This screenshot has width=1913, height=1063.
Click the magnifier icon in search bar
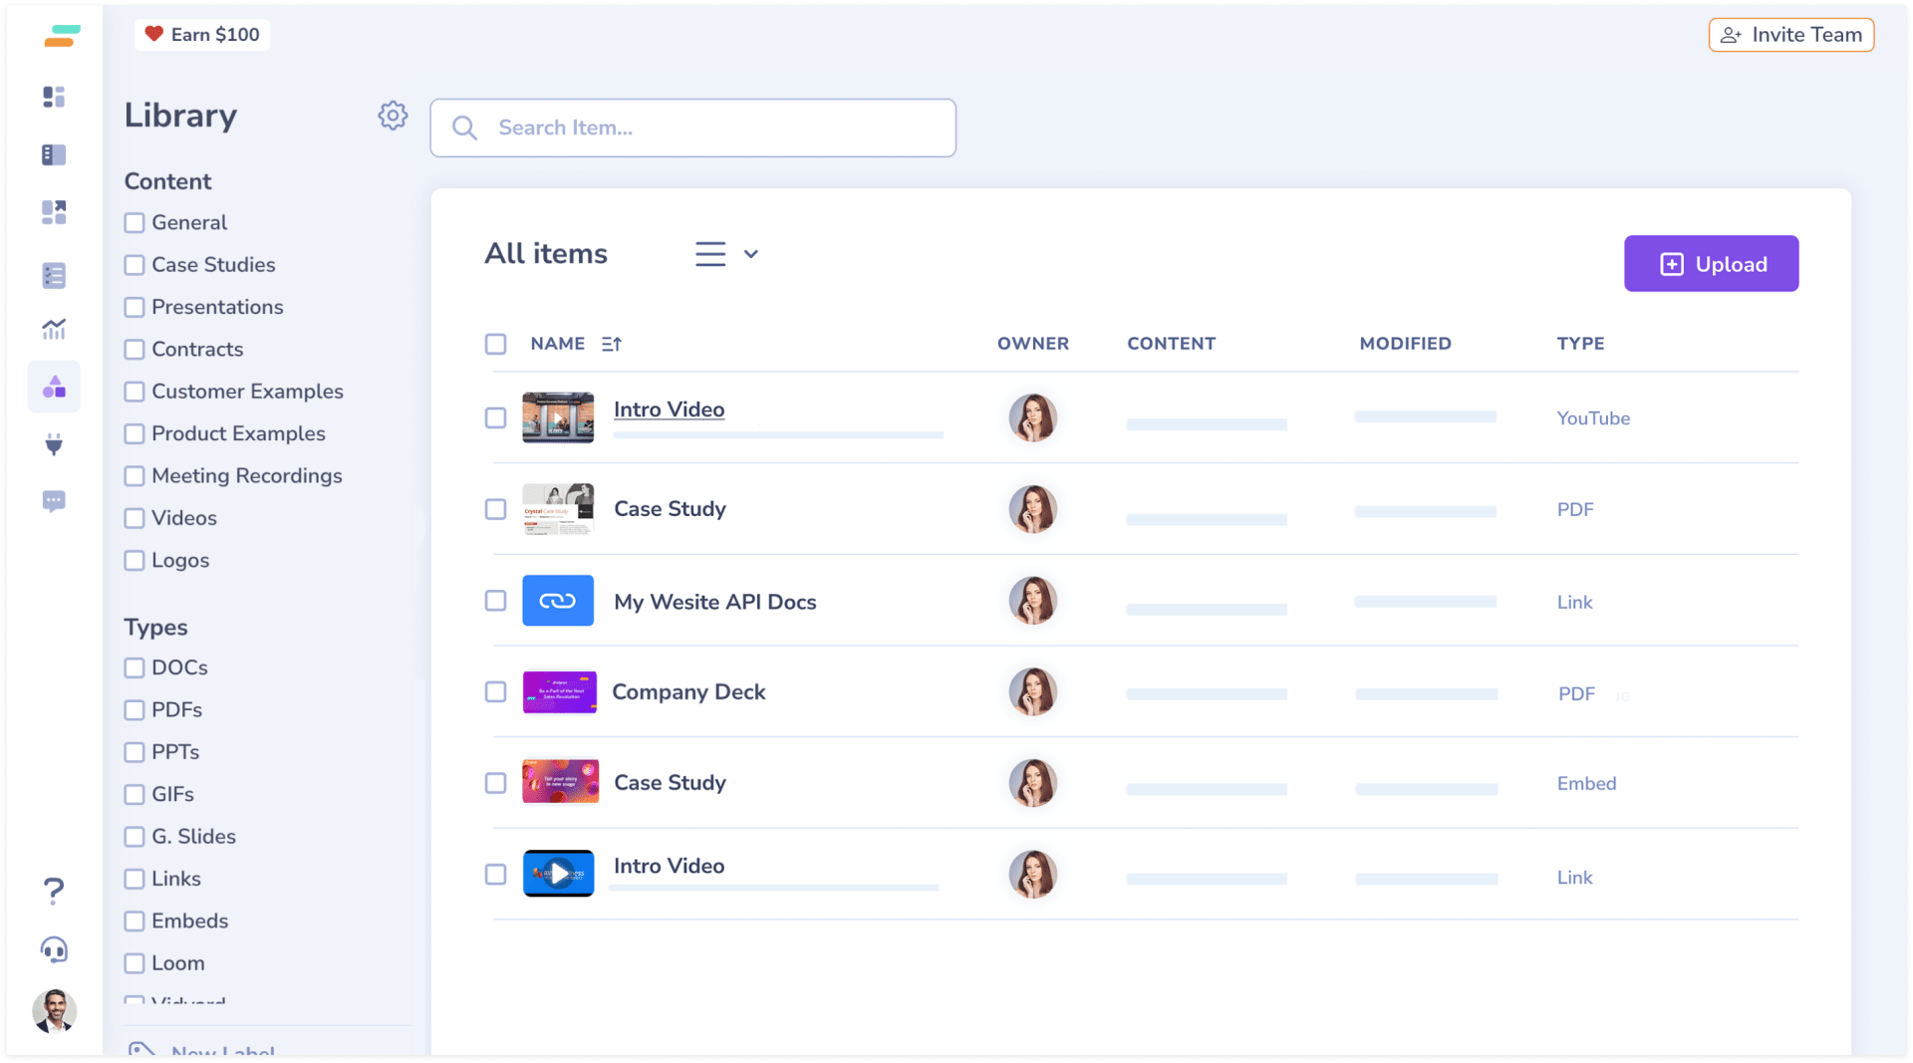tap(464, 128)
